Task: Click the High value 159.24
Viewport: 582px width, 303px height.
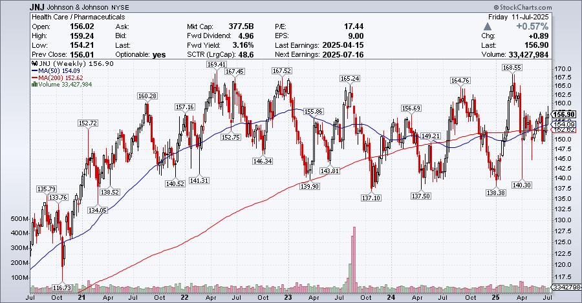Action: point(82,36)
